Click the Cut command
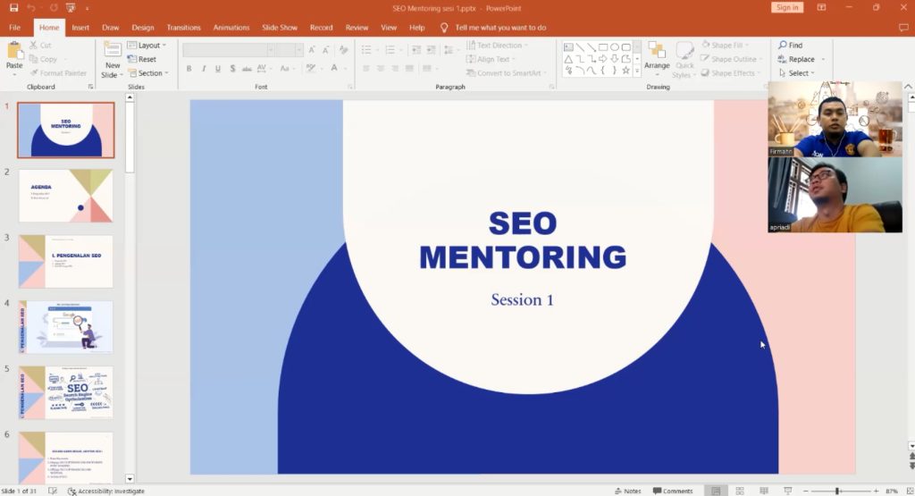 coord(41,45)
